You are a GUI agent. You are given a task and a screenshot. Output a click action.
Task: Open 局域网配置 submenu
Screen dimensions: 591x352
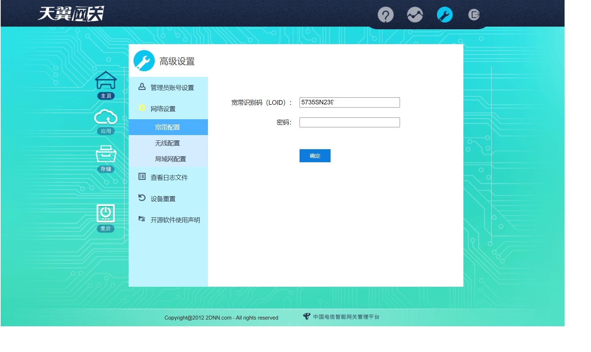[x=170, y=159]
